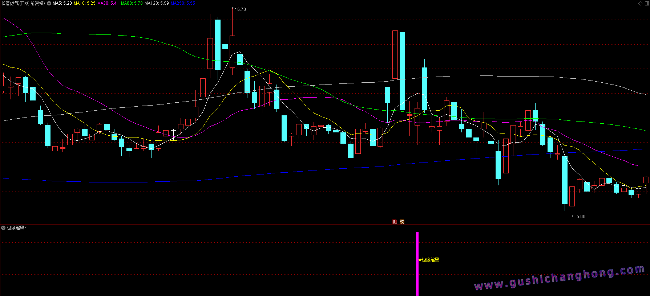Viewport: 650px width, 296px height.
Task: Select the MA5: 5.23 label
Action: point(62,3)
